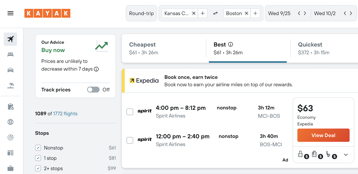
Task: Add another origin airport plus button
Action: click(x=203, y=13)
